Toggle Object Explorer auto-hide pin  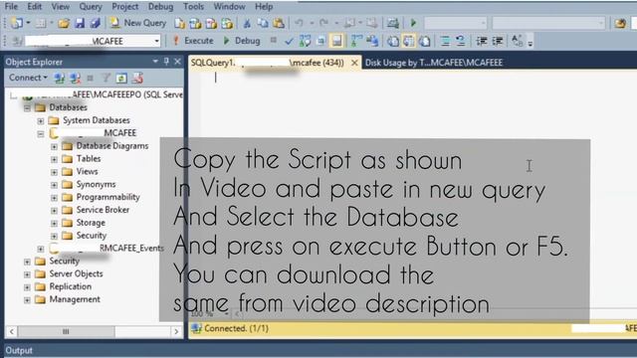166,62
